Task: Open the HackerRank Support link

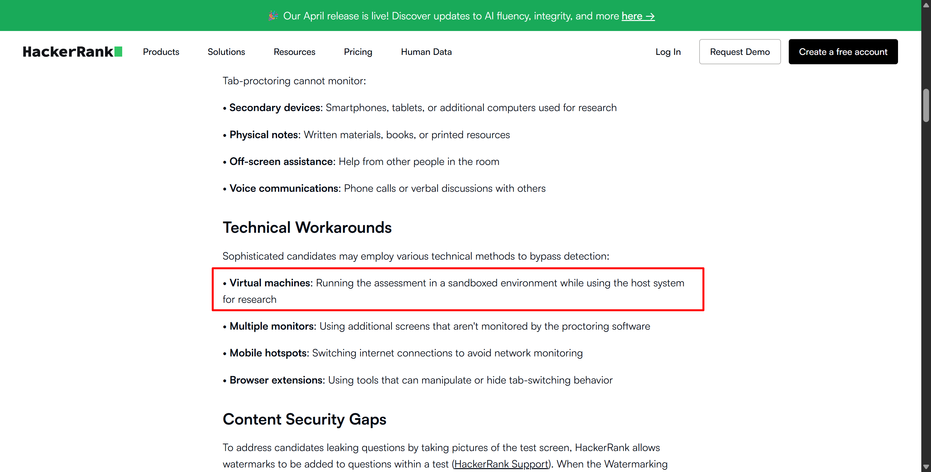Action: [x=501, y=464]
